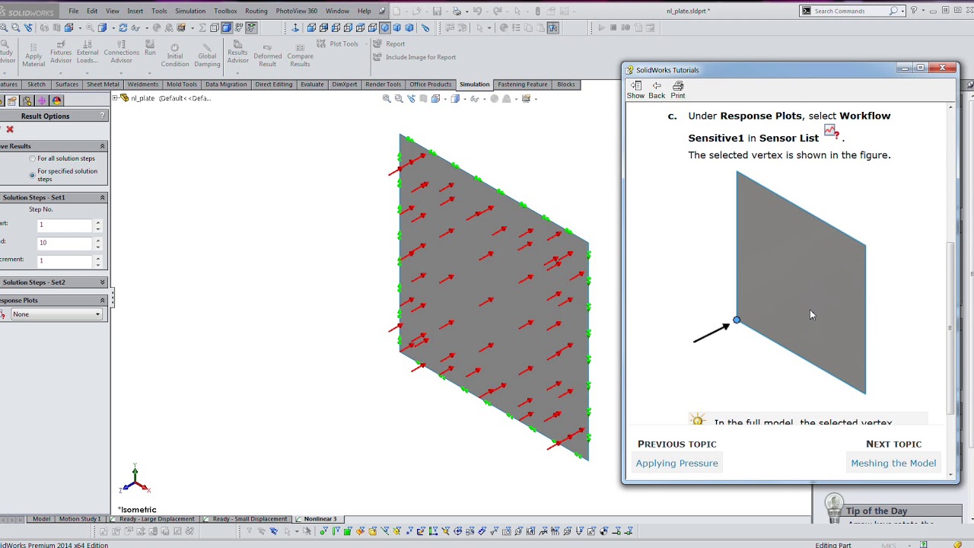974x548 pixels.
Task: Click the tutorial window vertical scrollbar
Action: point(950,327)
